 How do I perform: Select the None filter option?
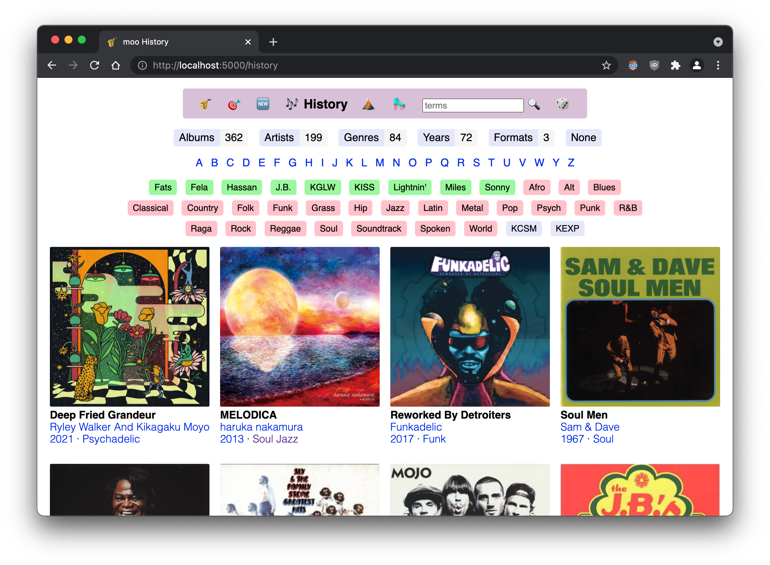[583, 137]
